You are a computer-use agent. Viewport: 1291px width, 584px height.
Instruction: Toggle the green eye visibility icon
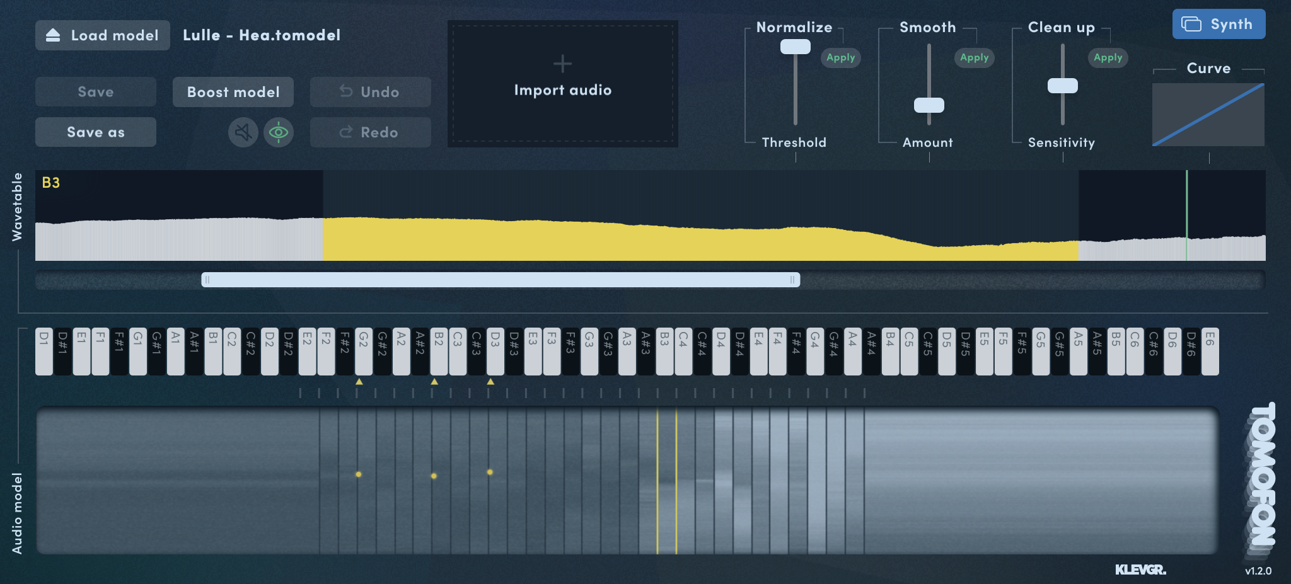(x=278, y=132)
